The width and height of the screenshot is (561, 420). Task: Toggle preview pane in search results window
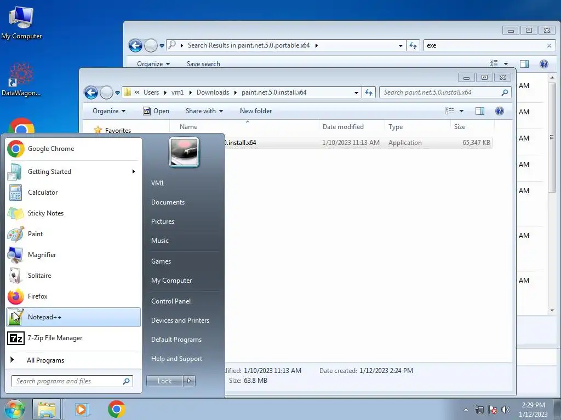[524, 64]
